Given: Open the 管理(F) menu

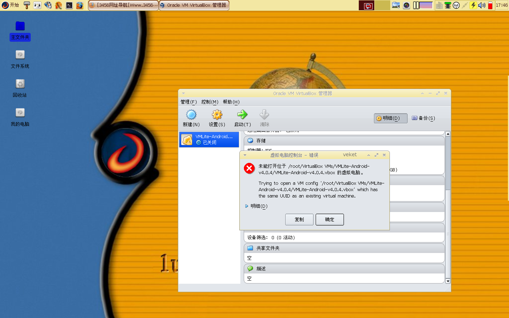Looking at the screenshot, I should point(189,102).
